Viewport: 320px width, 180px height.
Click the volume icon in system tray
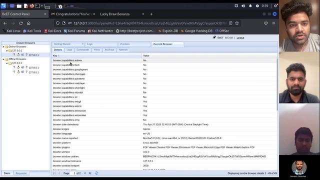pos(243,6)
